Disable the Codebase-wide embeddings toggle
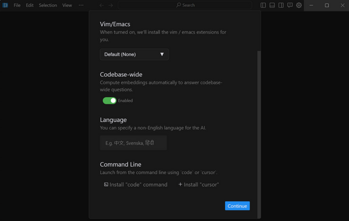Image resolution: width=349 pixels, height=221 pixels. (109, 101)
